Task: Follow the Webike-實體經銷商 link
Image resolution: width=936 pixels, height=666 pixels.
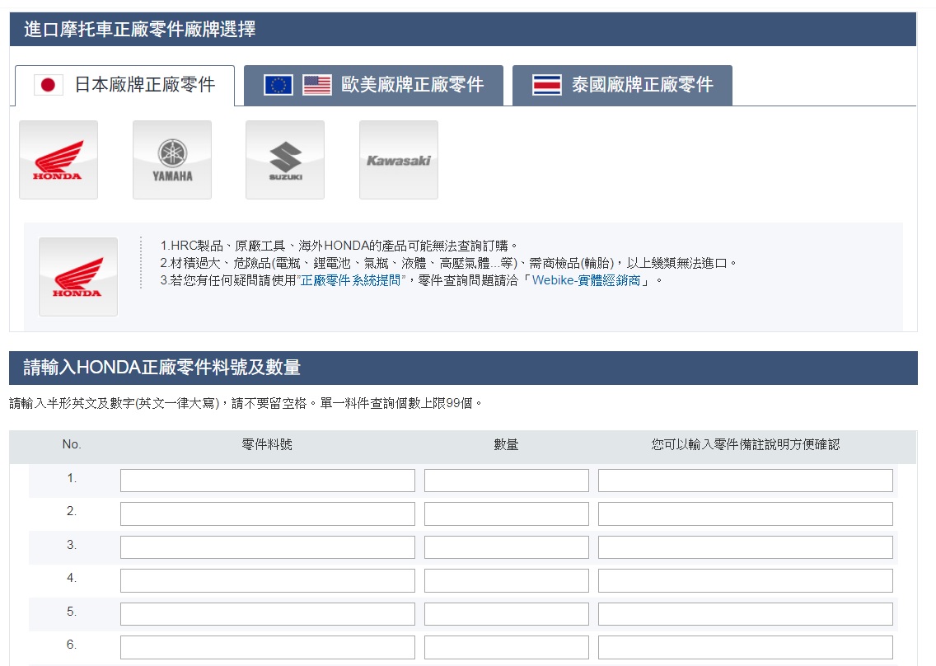Action: pos(586,280)
